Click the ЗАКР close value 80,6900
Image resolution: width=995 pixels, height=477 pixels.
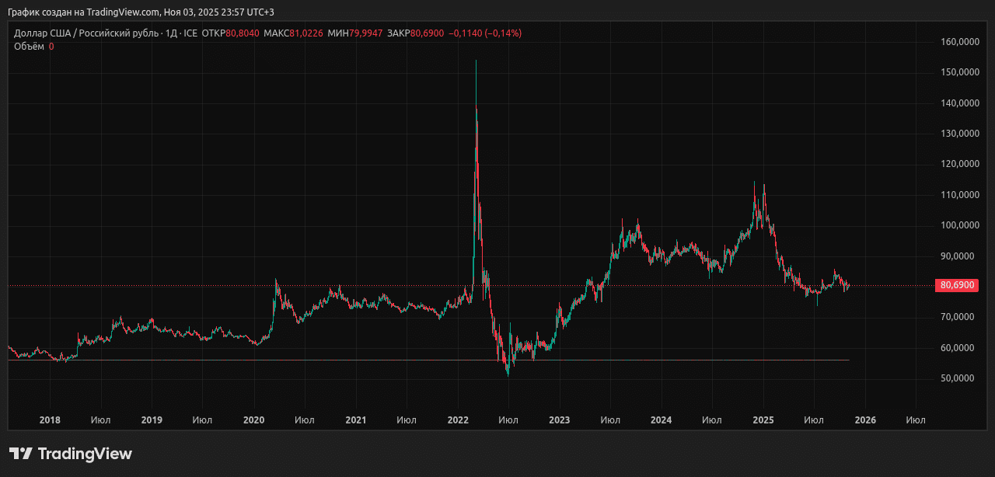pos(426,33)
